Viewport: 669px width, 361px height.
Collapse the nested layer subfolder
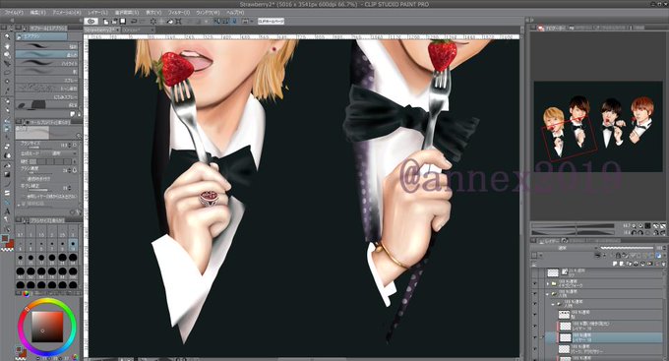(553, 304)
